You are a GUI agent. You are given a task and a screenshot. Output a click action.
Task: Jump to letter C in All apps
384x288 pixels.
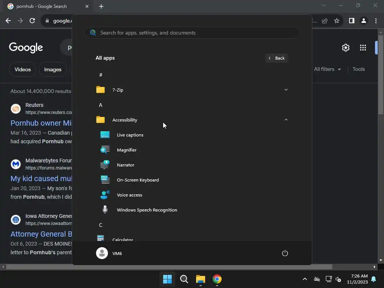100,225
